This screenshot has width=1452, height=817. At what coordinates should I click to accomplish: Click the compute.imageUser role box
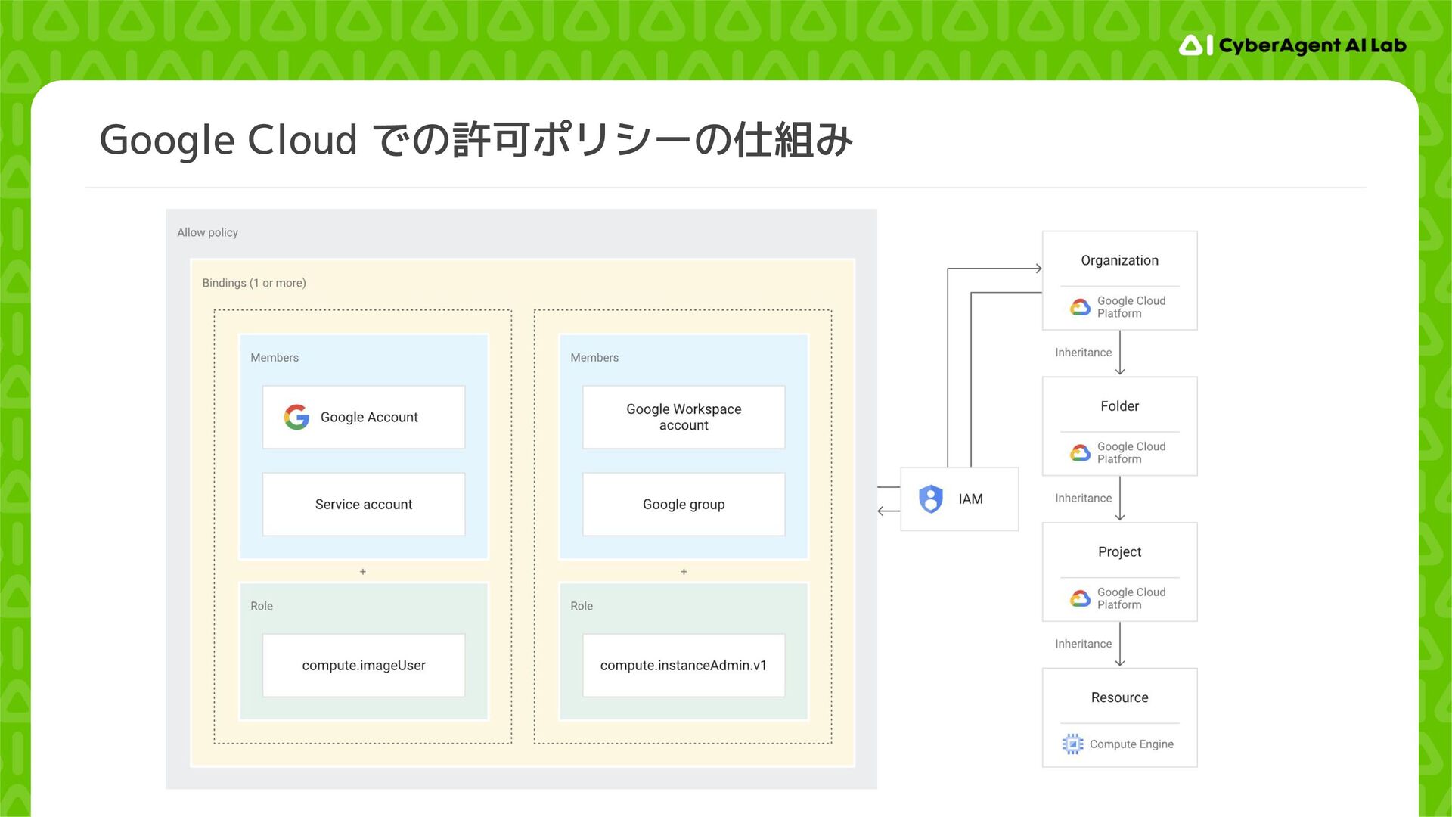coord(364,666)
